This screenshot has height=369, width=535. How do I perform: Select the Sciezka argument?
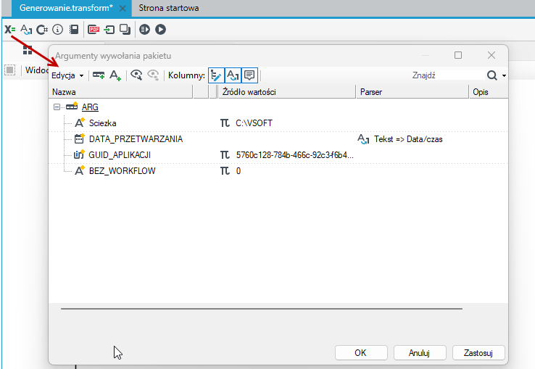click(102, 123)
